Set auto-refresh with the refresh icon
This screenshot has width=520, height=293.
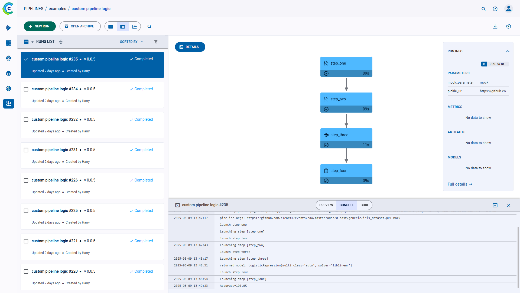[509, 26]
